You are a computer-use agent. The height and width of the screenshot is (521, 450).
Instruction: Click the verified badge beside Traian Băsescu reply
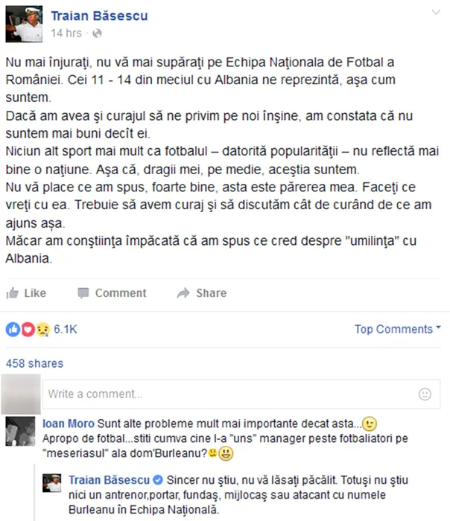coord(158,480)
